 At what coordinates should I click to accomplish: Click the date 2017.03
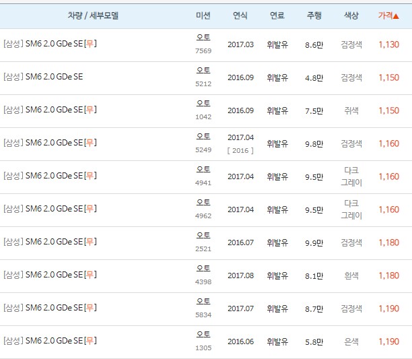click(x=240, y=44)
